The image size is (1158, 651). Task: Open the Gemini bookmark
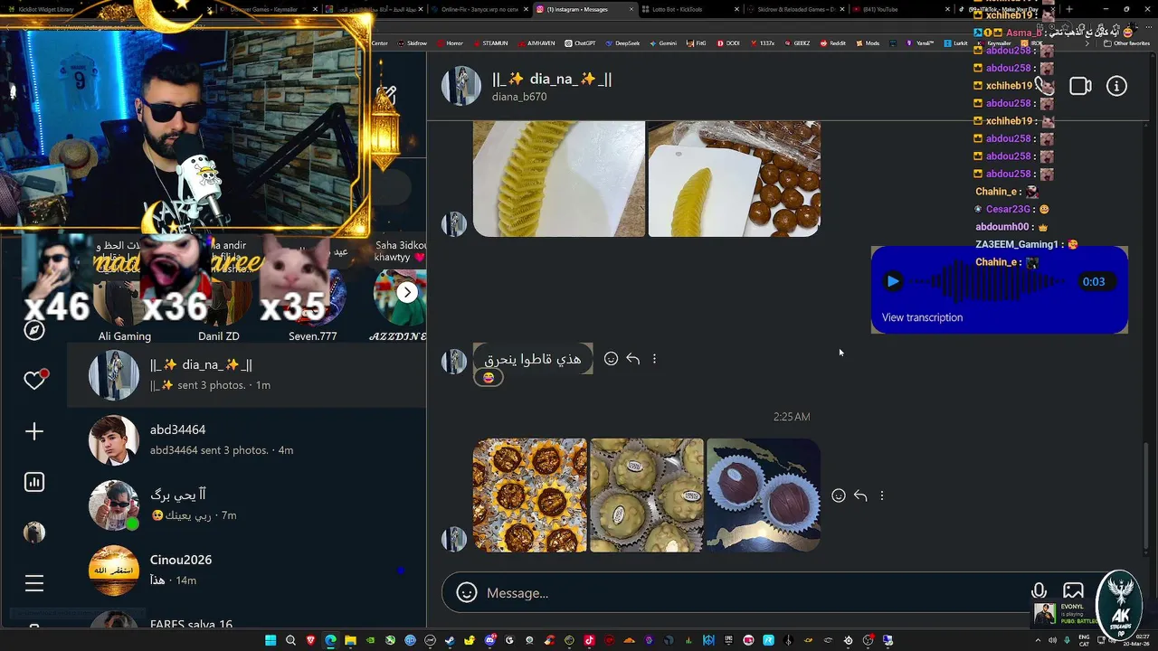(x=662, y=43)
